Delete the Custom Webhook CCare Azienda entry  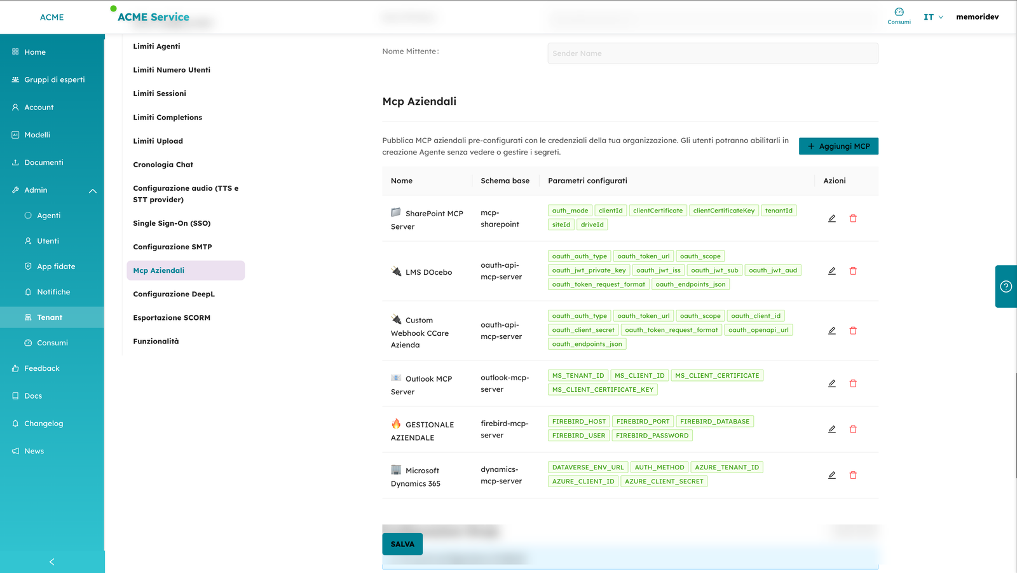click(x=853, y=331)
